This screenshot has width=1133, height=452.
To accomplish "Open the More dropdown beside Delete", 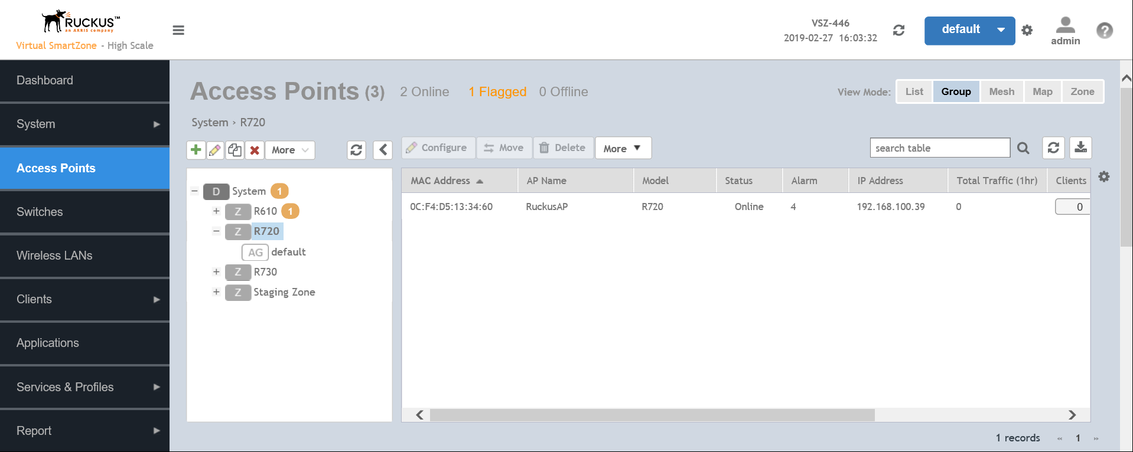I will [623, 148].
